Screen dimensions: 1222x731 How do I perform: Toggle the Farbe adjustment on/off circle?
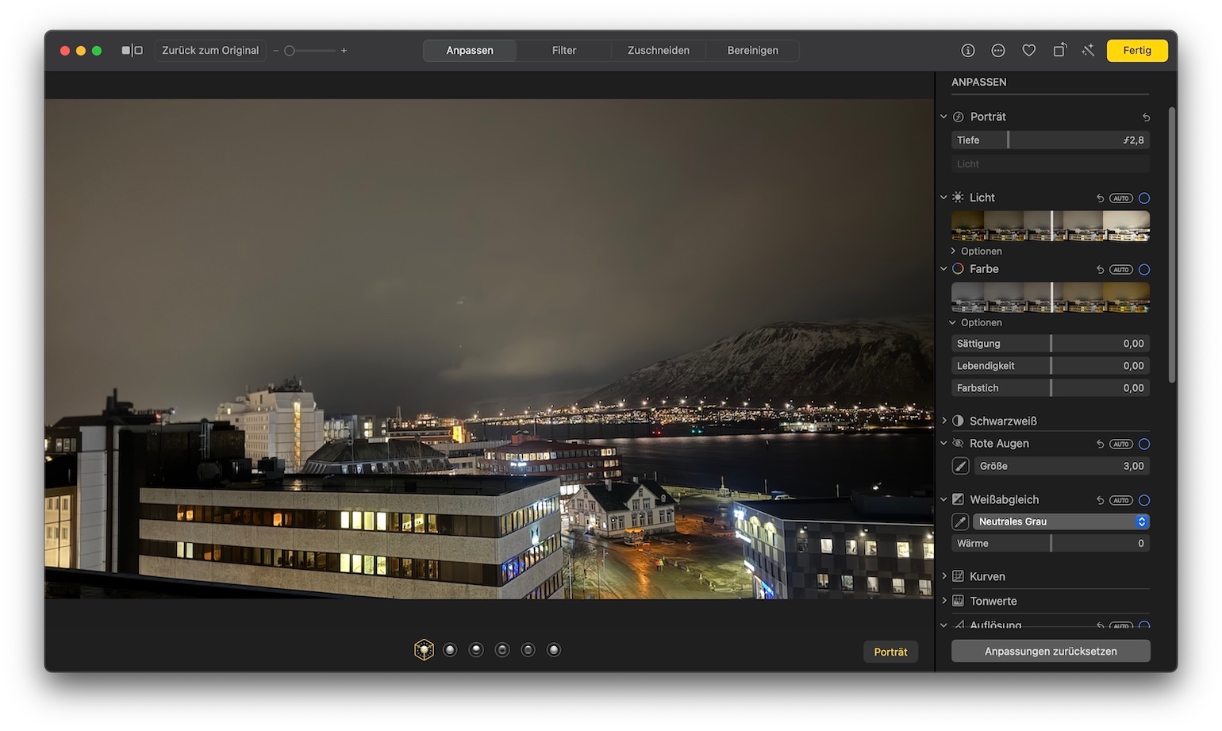click(1144, 270)
